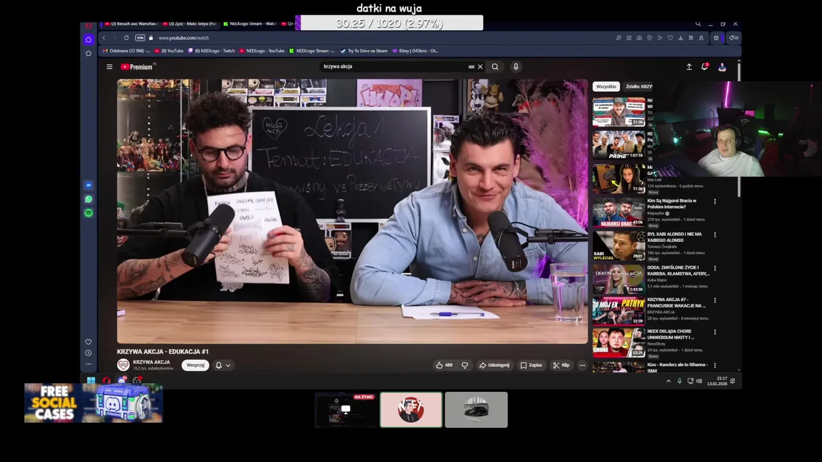Open the sidebar heart (pinboards) icon

[x=89, y=342]
